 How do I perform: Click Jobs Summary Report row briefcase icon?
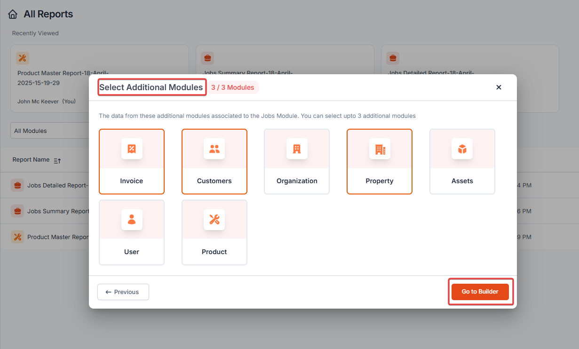17,211
